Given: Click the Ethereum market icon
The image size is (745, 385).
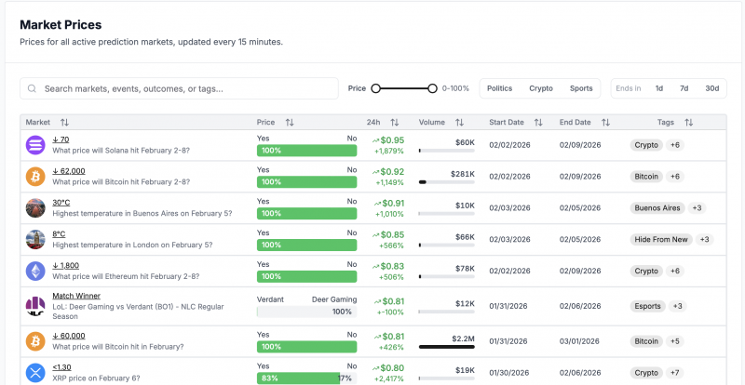Looking at the screenshot, I should [35, 272].
